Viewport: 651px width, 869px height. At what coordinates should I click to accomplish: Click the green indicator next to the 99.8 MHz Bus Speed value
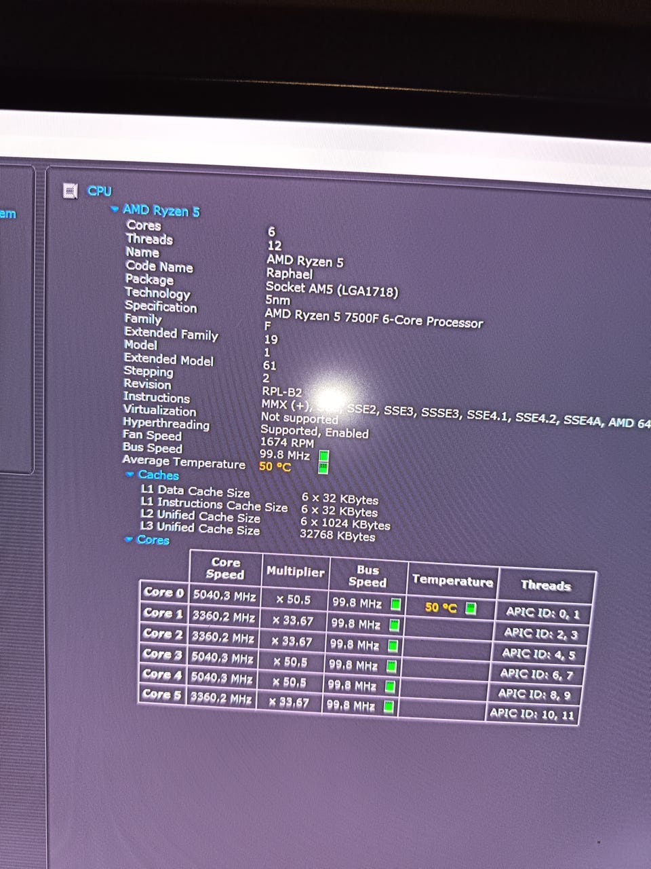click(323, 456)
